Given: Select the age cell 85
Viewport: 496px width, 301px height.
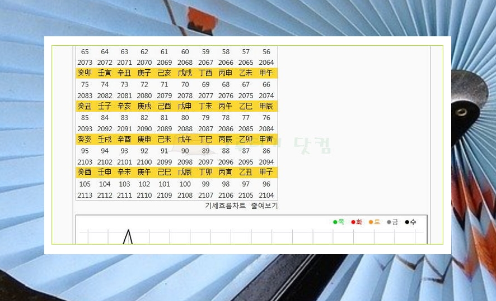Looking at the screenshot, I should (x=85, y=118).
